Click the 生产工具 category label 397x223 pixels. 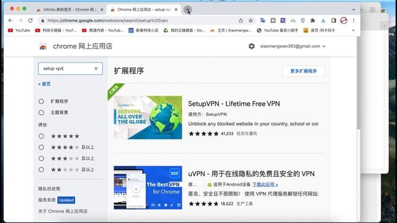[x=244, y=204]
